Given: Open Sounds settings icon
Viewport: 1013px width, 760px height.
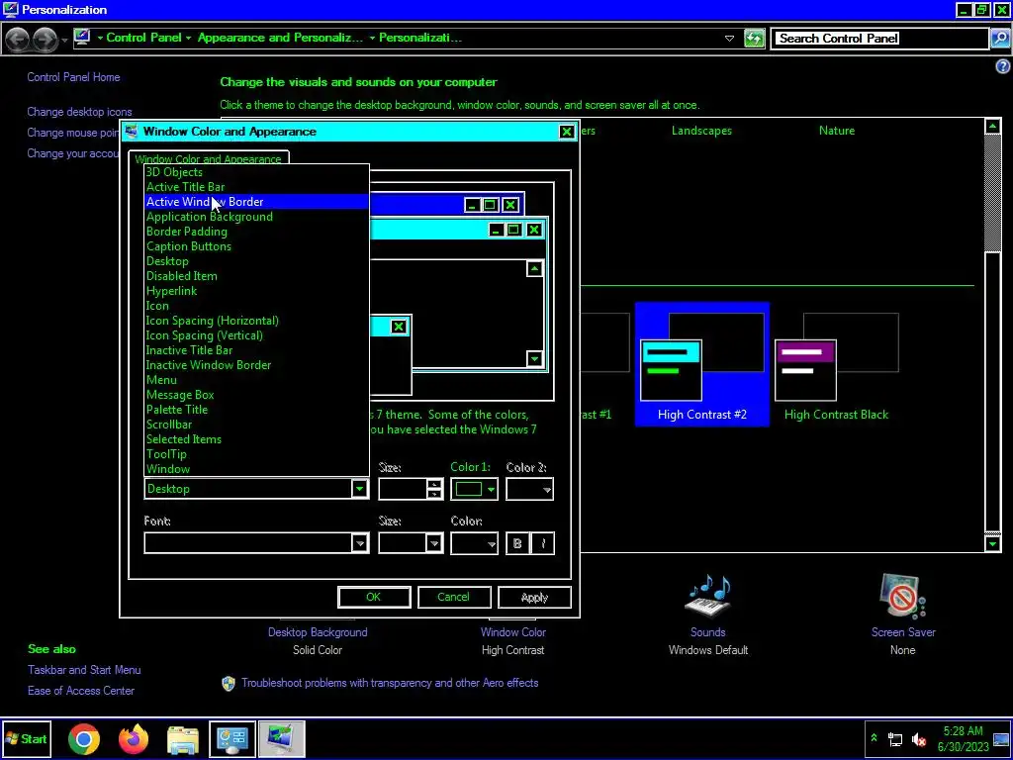Looking at the screenshot, I should coord(708,596).
